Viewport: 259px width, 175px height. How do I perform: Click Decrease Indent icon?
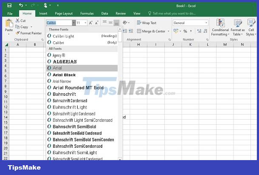point(125,31)
